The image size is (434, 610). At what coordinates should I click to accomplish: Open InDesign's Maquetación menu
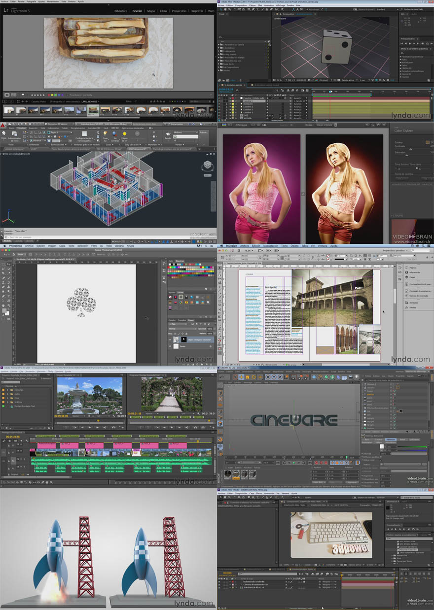(x=271, y=245)
